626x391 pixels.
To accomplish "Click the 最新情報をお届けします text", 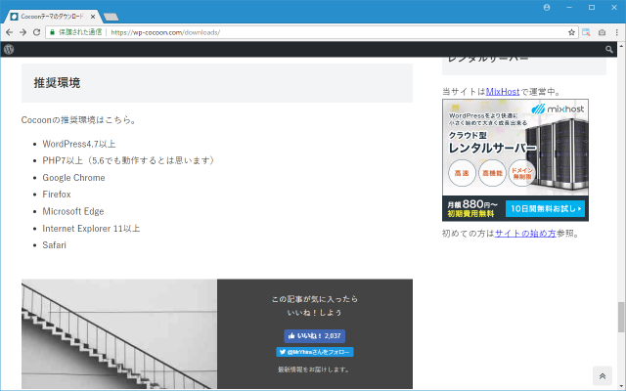I will point(315,369).
